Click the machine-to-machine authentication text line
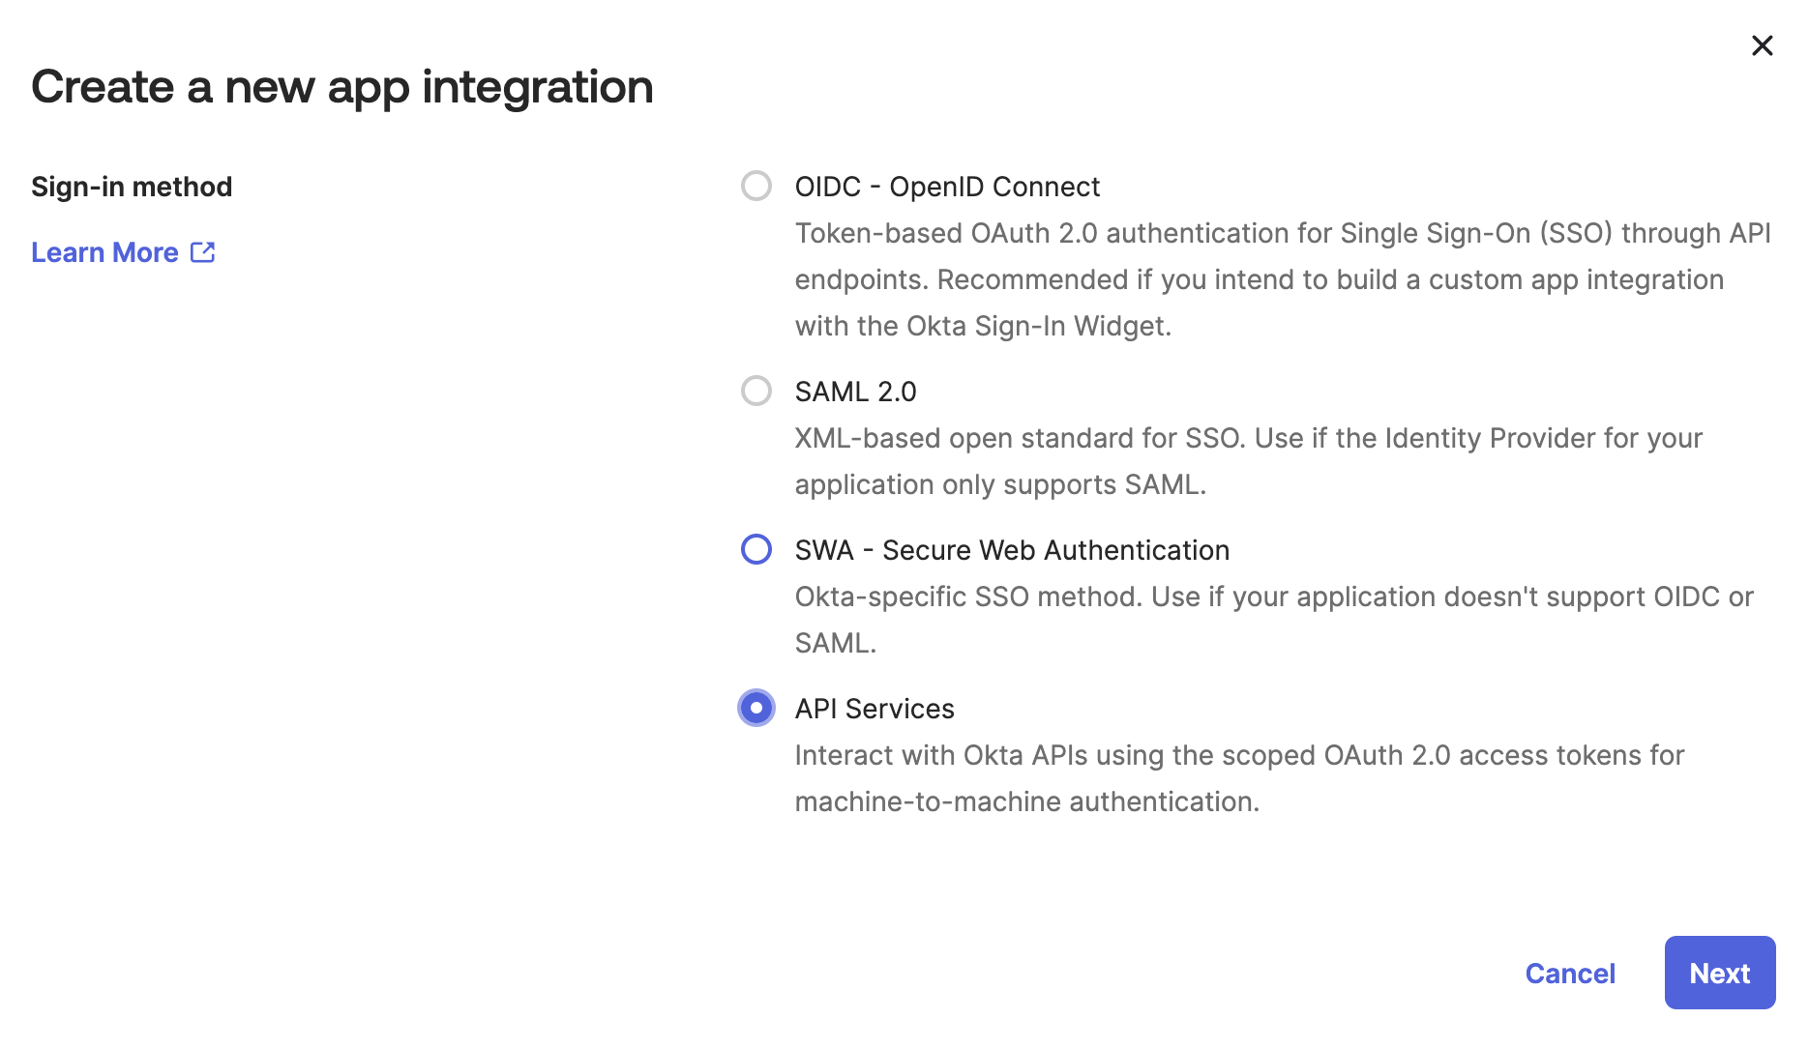Screen dimensions: 1809x1048 pos(1026,801)
